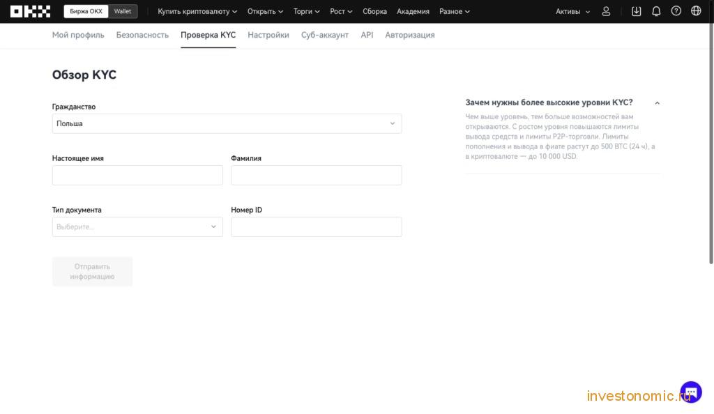This screenshot has width=714, height=414.
Task: Go to Настройки tab
Action: click(268, 35)
